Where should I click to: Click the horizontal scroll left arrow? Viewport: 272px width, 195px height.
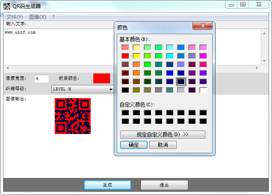coord(8,68)
